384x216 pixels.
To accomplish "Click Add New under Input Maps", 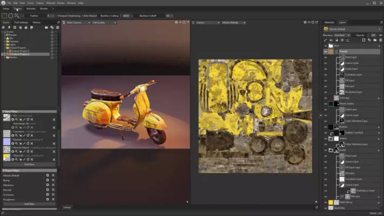I will [x=29, y=165].
